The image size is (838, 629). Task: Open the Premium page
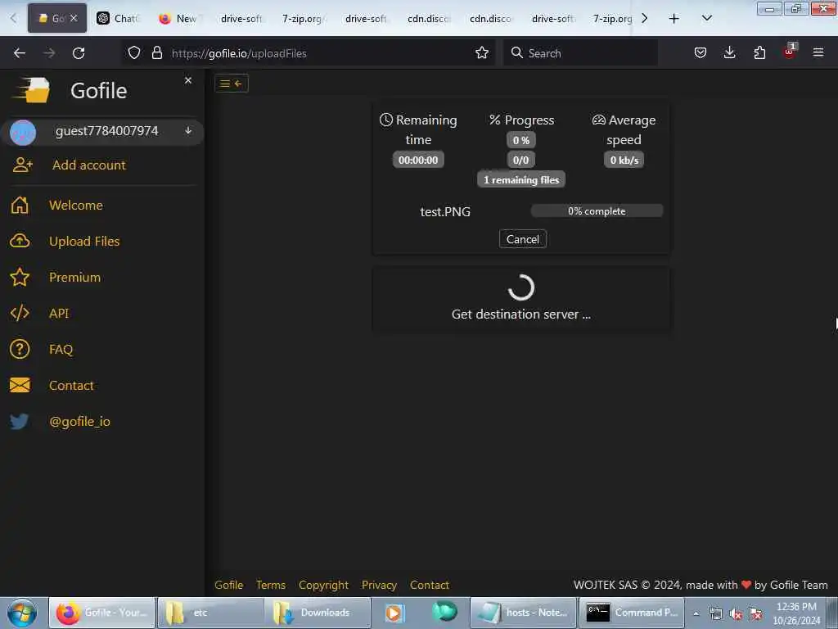[x=74, y=277]
